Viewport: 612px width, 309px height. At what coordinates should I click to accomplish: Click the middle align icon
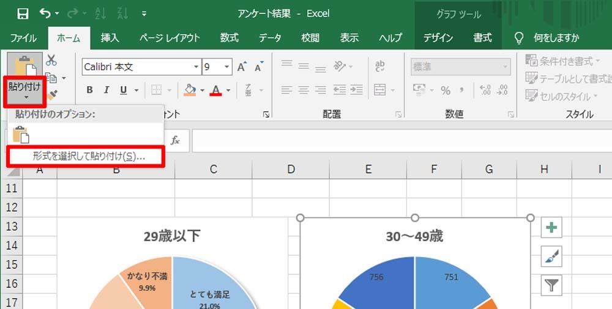pyautogui.click(x=304, y=66)
